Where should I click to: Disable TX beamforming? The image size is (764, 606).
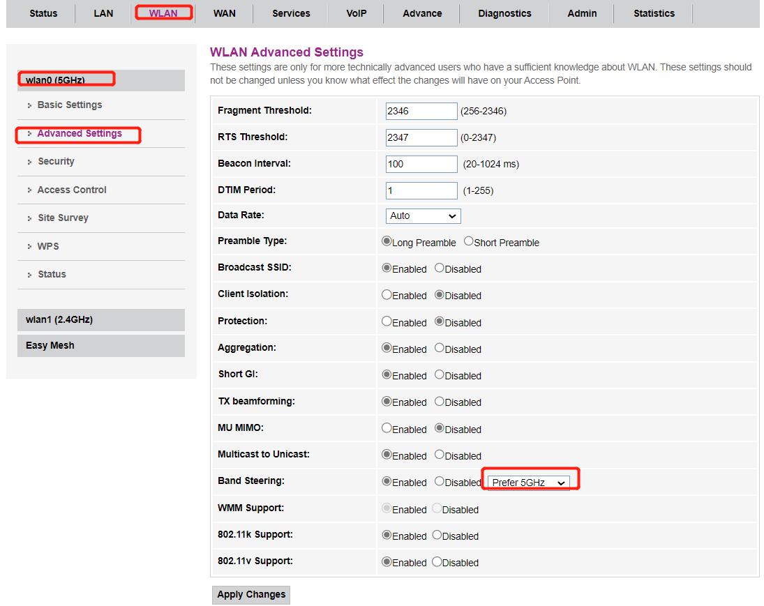(x=440, y=402)
